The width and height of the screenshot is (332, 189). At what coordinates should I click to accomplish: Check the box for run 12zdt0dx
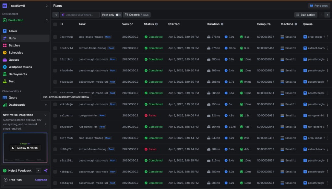click(55, 59)
